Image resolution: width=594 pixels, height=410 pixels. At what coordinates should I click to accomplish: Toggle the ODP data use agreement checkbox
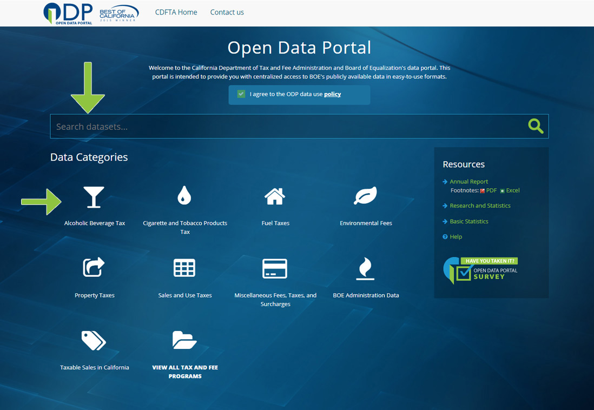(x=241, y=94)
